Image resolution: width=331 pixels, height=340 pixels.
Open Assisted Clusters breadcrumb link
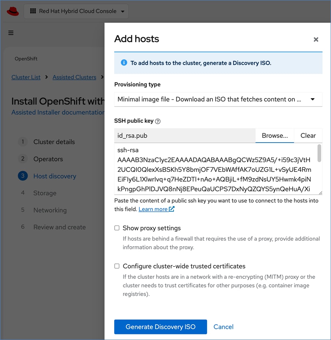pyautogui.click(x=74, y=77)
